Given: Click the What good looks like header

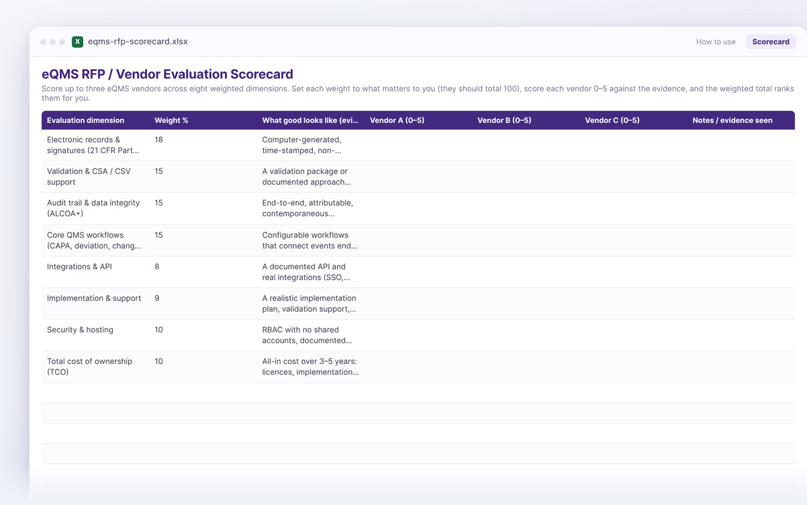Looking at the screenshot, I should point(311,120).
